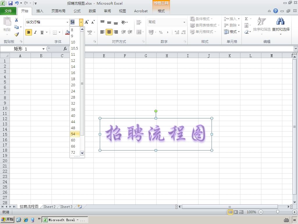Click the wrap text icon
Viewport: 298px width, 224px height.
click(x=139, y=22)
